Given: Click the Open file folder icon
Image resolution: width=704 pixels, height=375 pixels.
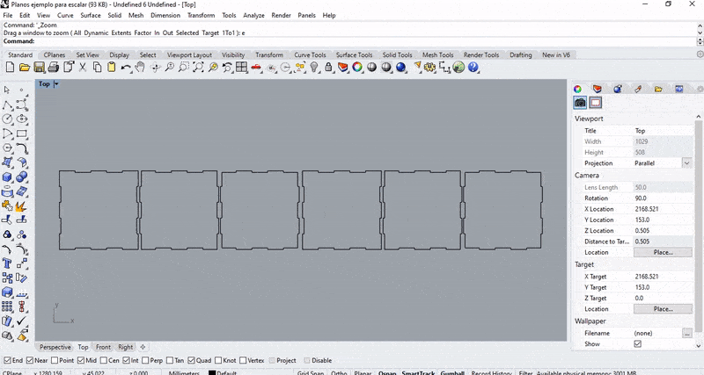Looking at the screenshot, I should 25,68.
